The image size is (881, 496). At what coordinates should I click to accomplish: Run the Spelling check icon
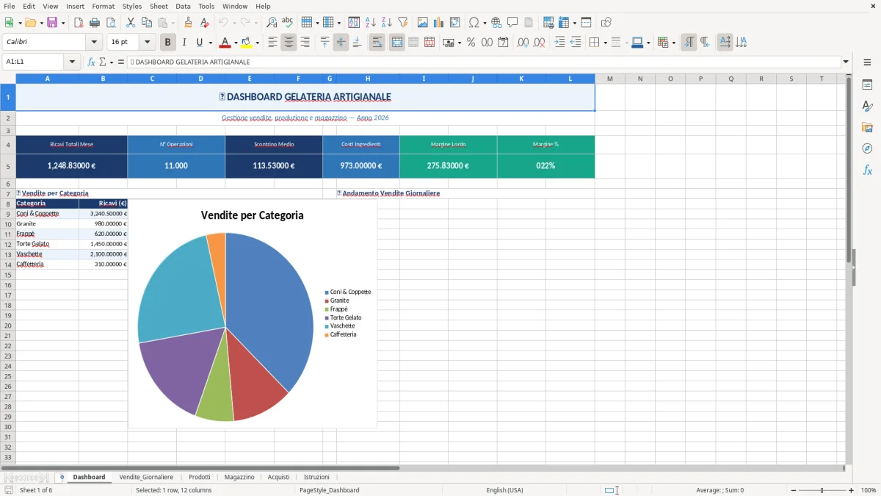click(x=288, y=23)
